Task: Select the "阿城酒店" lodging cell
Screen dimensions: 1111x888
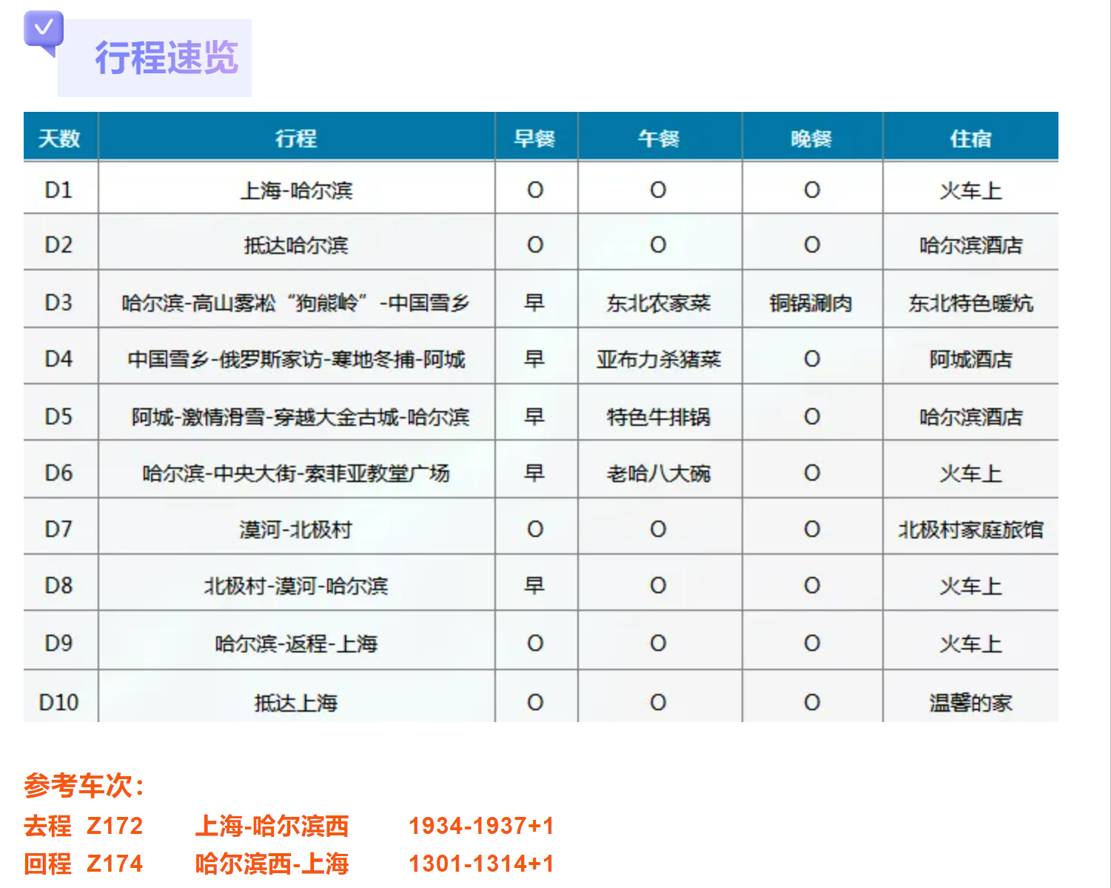Action: tap(970, 359)
